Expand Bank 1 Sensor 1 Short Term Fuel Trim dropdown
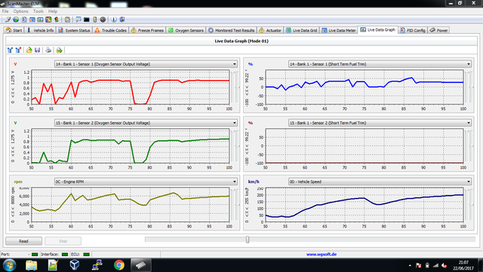Screen dimensions: 483x272 click(469, 64)
